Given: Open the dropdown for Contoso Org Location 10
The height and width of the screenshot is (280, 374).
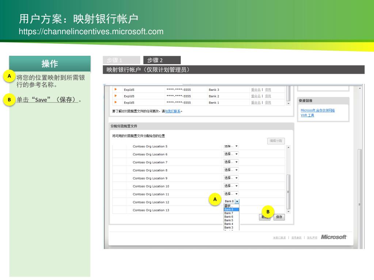Looking at the screenshot, I should (x=231, y=186).
